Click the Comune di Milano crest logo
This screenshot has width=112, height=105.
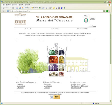[x=86, y=20]
